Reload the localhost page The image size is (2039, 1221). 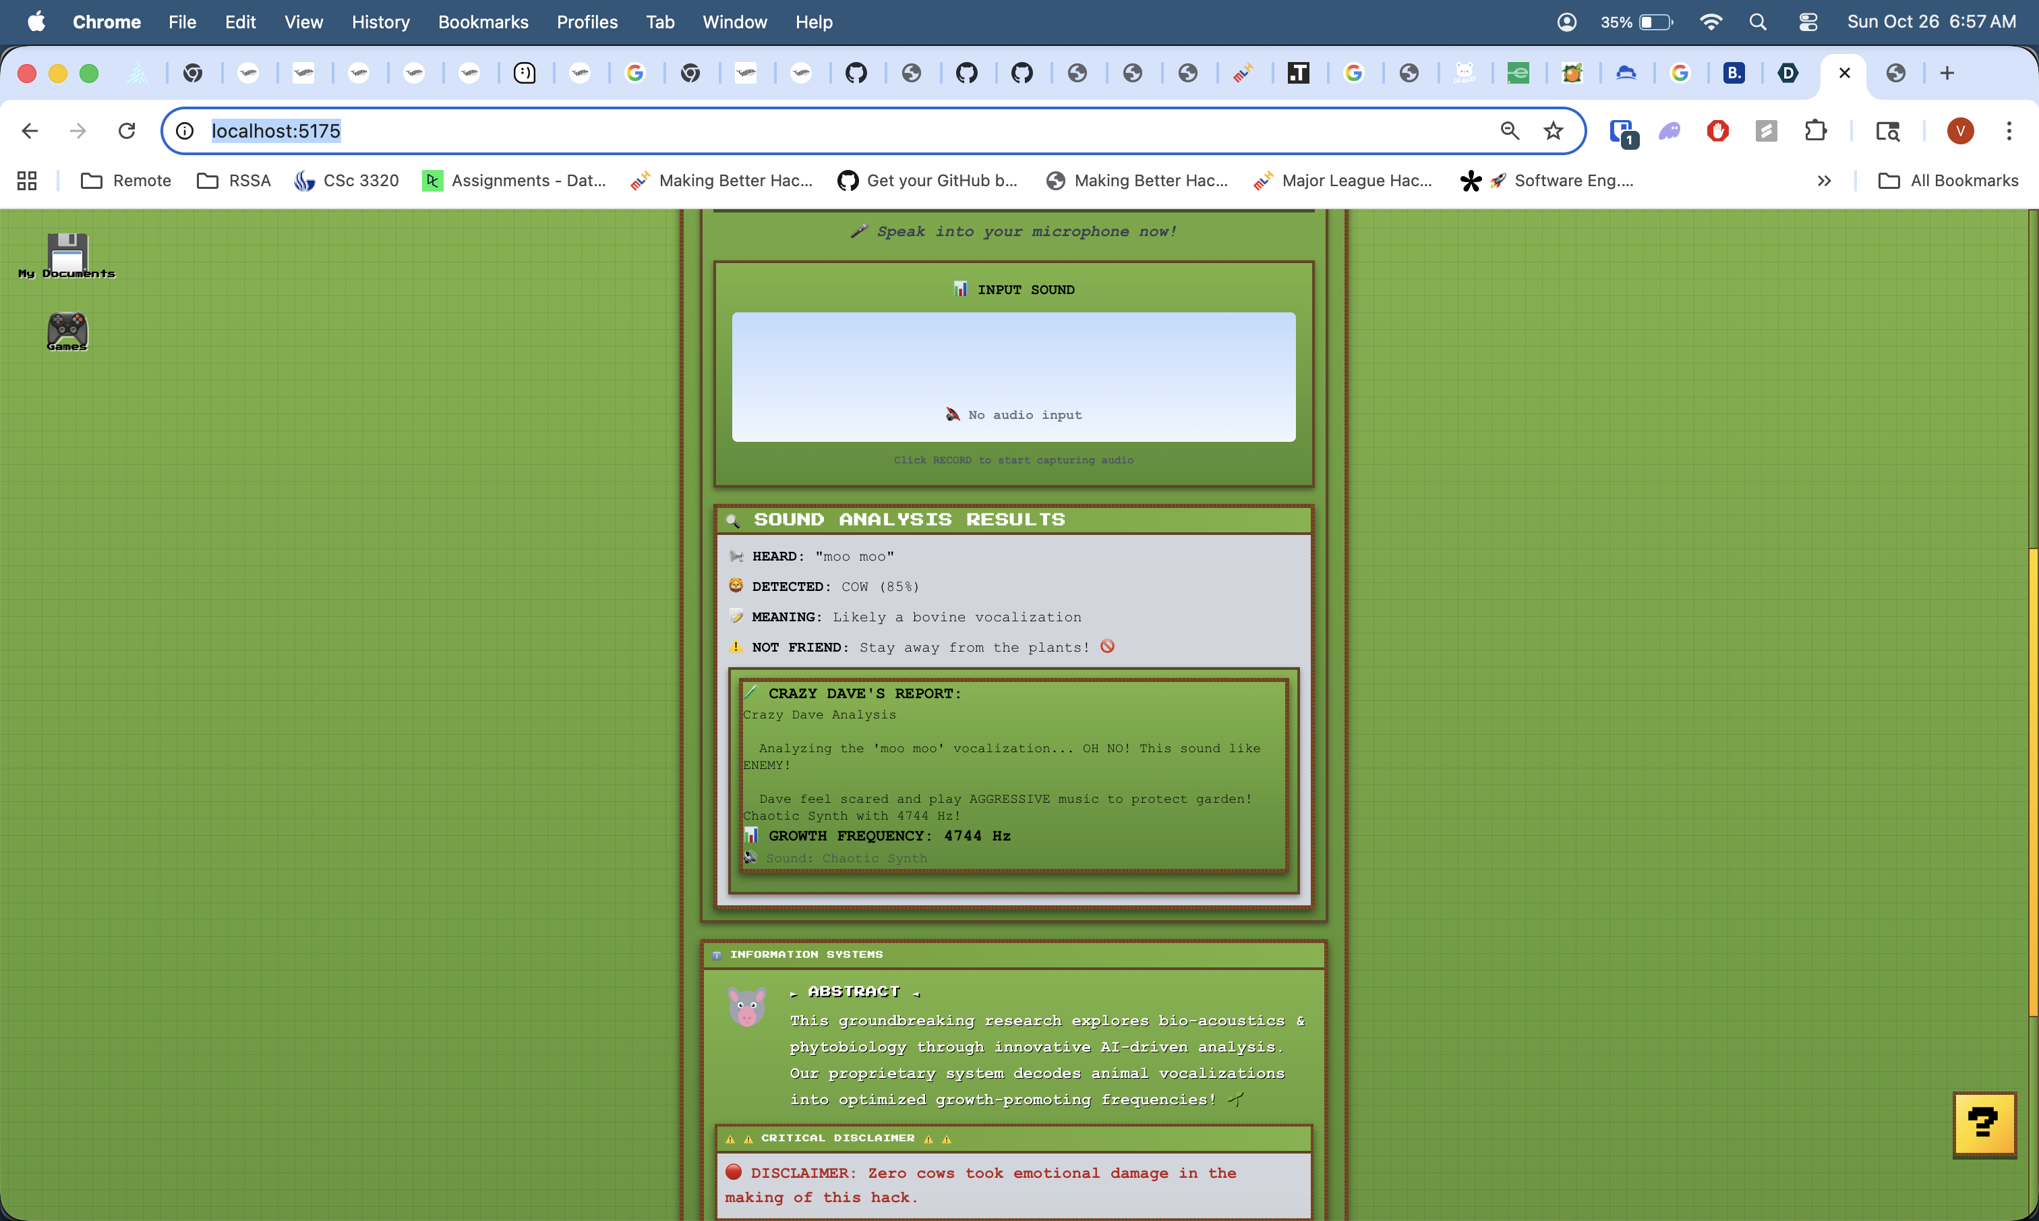click(127, 131)
